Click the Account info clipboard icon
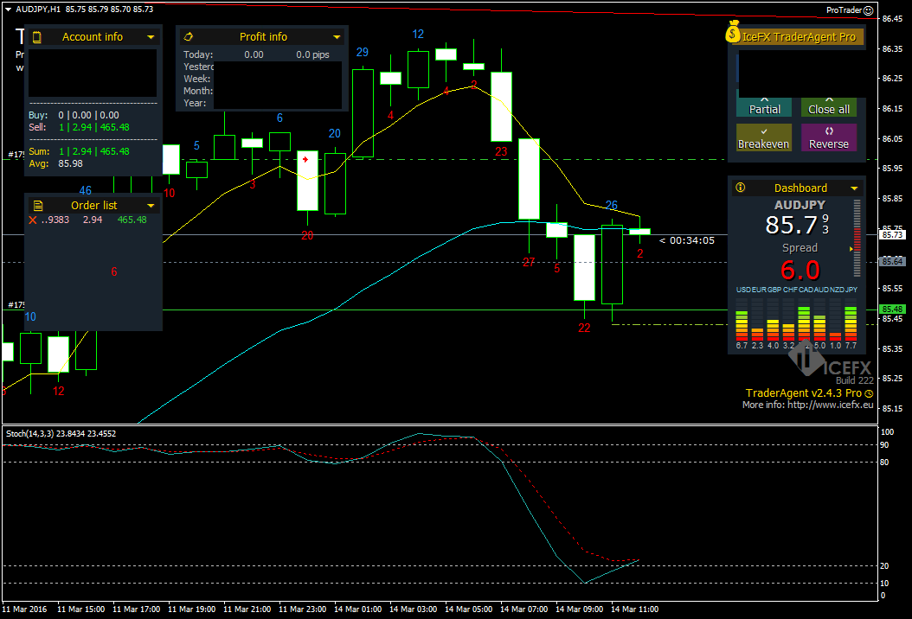Screen dimensions: 912x619 [36, 37]
